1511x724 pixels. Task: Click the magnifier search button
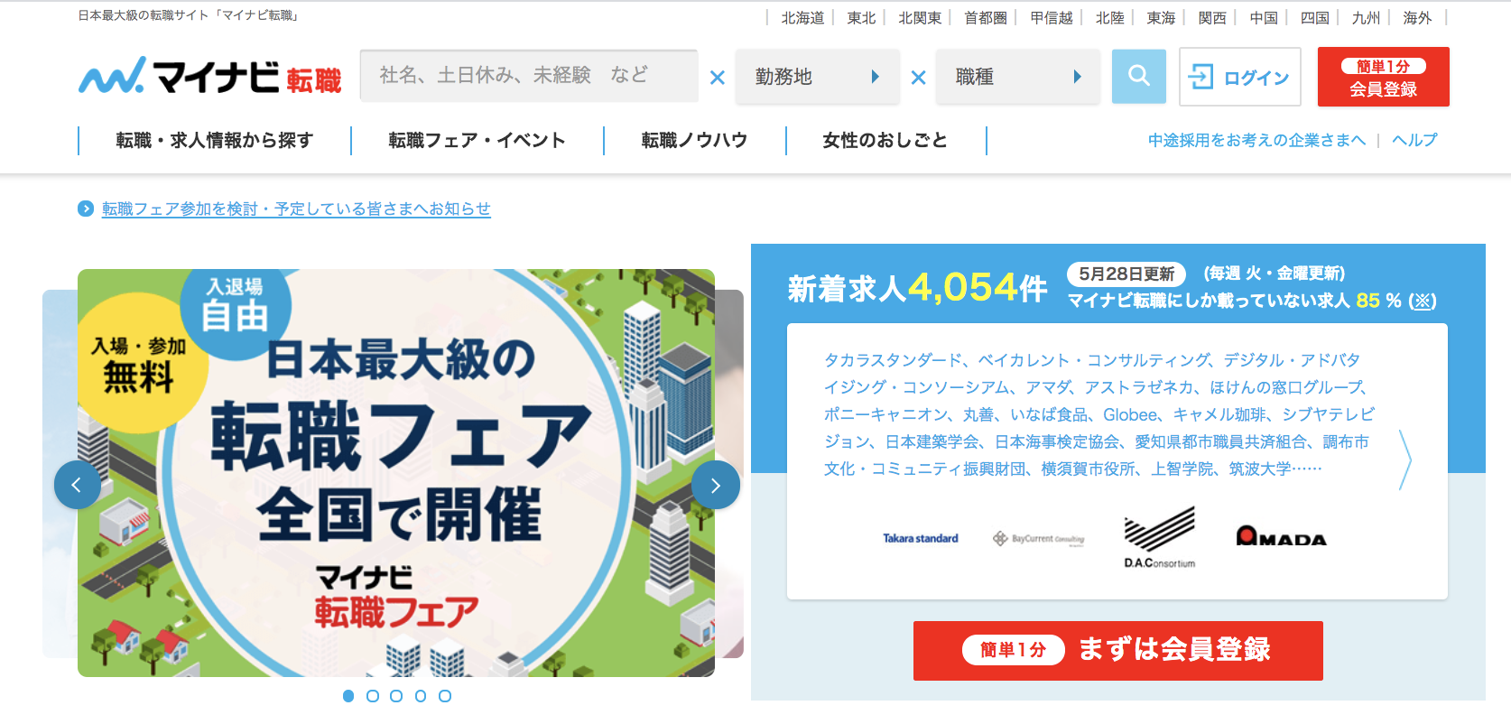(1139, 77)
